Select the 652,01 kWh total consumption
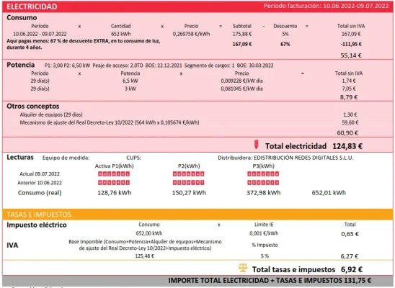 (x=329, y=193)
